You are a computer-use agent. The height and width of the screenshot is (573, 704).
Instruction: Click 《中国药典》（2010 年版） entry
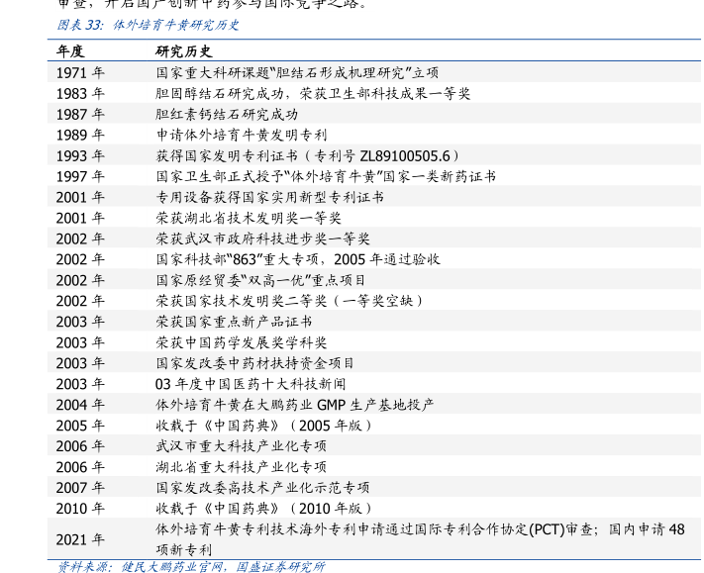click(266, 509)
